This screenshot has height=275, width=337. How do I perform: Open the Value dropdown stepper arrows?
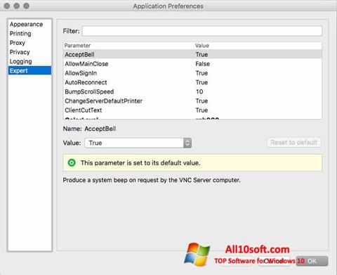[187, 143]
